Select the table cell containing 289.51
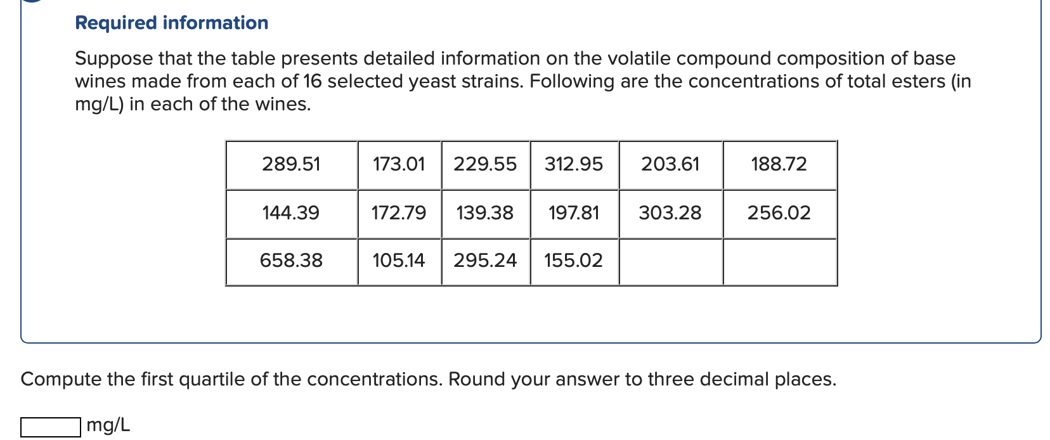This screenshot has height=440, width=1050. click(291, 164)
